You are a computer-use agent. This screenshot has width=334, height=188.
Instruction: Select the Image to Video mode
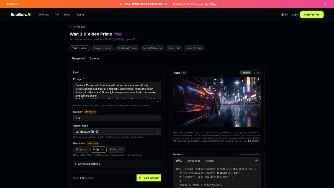pyautogui.click(x=103, y=48)
